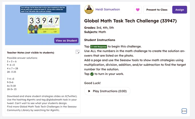Click the Student Instructions heading
The width and height of the screenshot is (195, 119).
click(100, 40)
